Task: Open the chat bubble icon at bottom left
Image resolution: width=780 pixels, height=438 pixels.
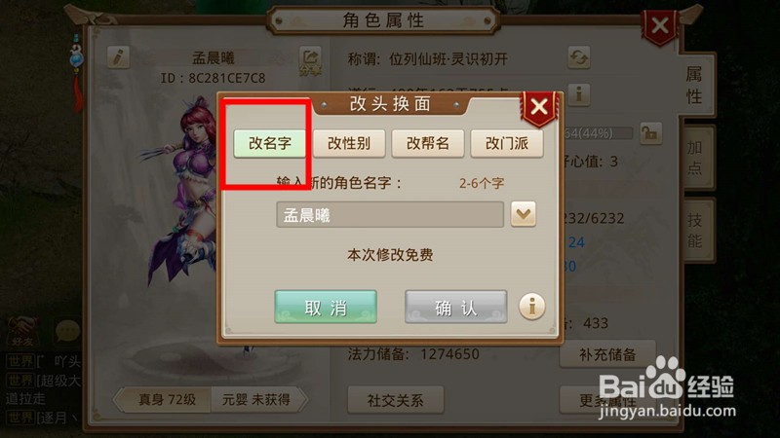Action: (67, 330)
